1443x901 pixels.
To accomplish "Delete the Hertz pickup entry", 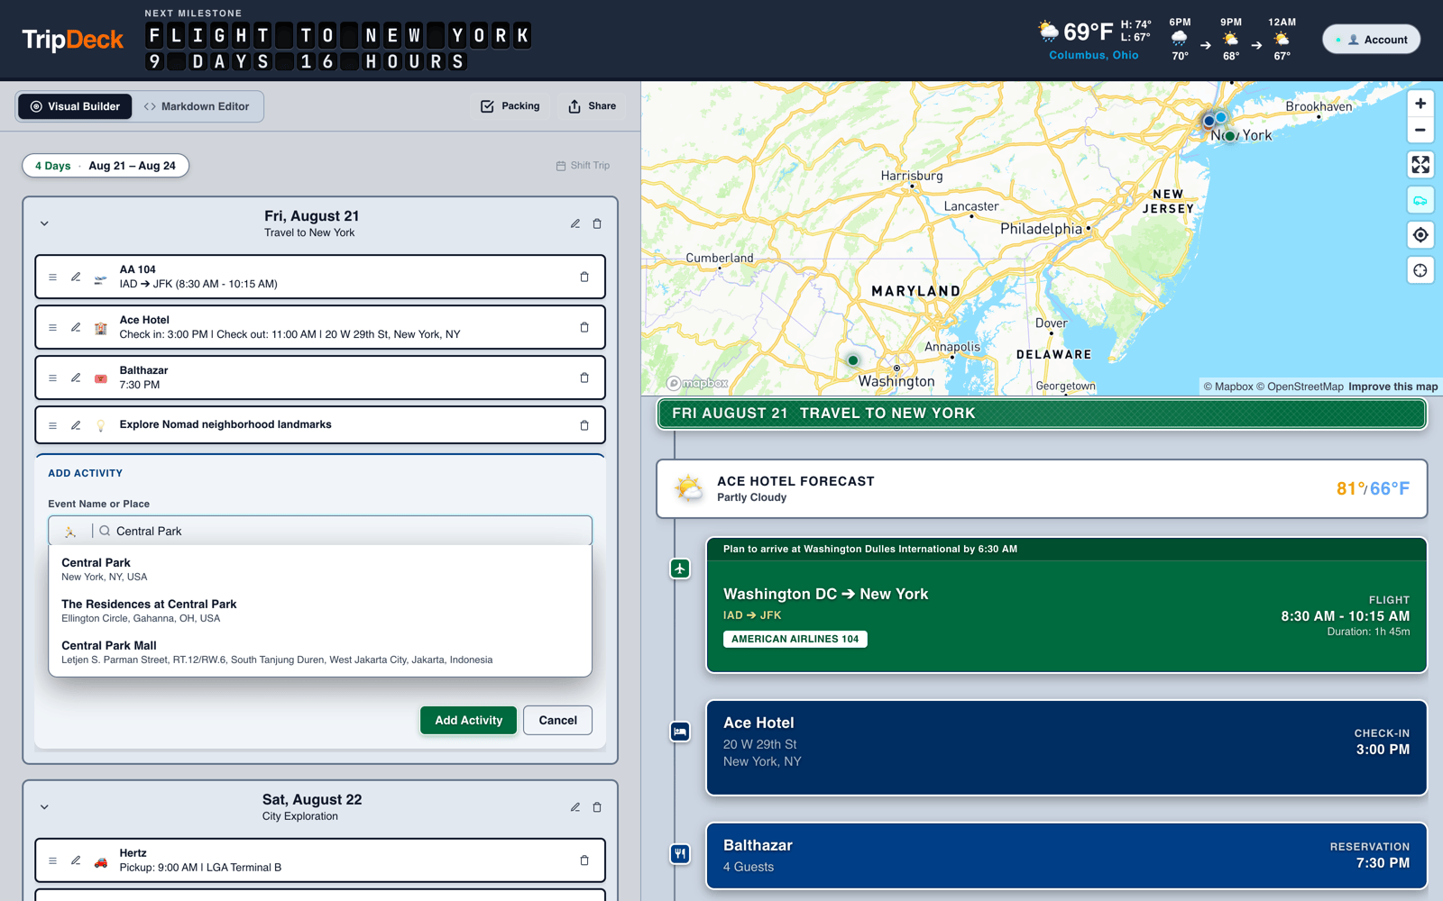I will pos(584,860).
